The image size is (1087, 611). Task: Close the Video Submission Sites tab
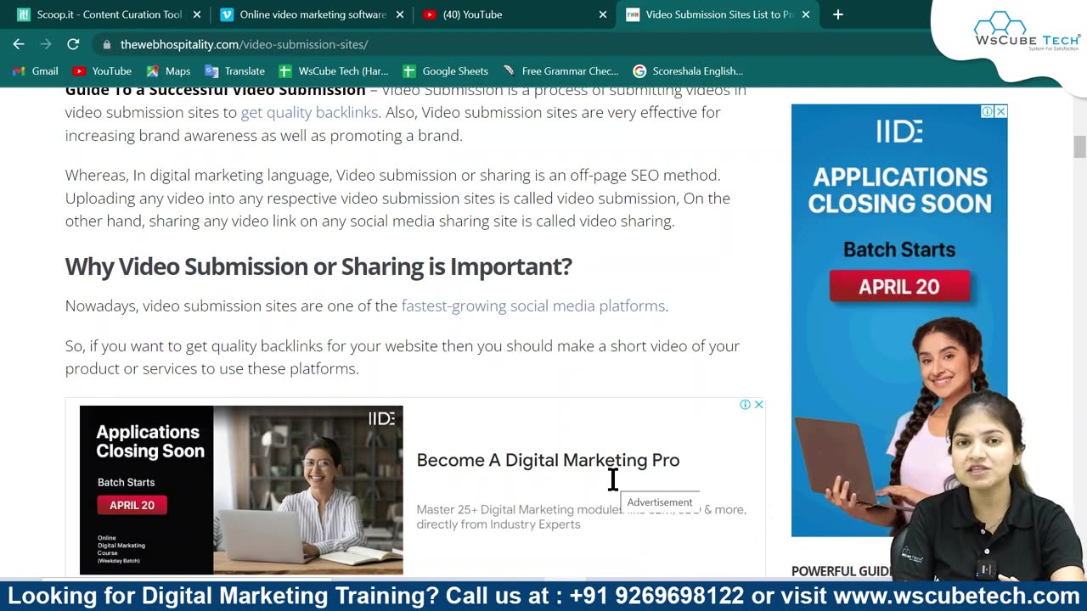click(805, 14)
